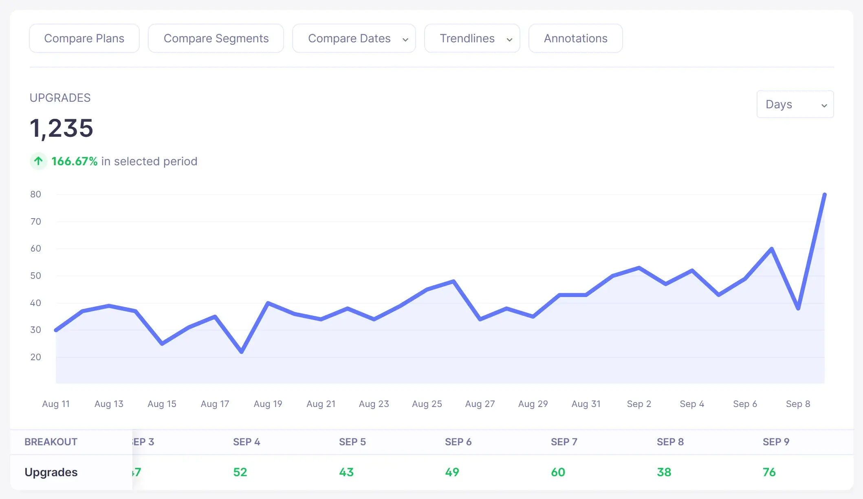Click the SEP 6 column header
This screenshot has height=499, width=863.
click(x=458, y=442)
